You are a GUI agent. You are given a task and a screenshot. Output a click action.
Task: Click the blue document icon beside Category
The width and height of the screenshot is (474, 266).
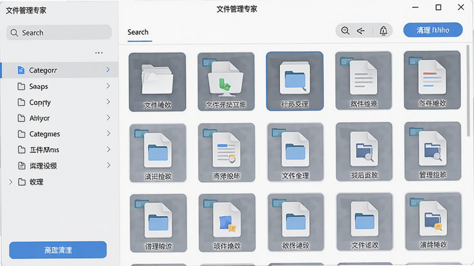click(21, 70)
